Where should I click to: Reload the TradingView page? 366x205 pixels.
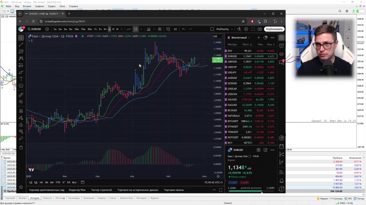(x=33, y=21)
